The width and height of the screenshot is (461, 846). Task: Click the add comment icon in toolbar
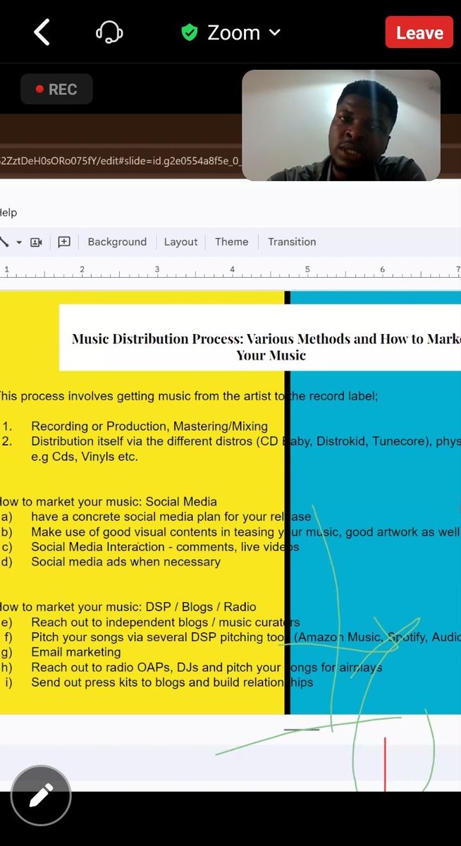[x=64, y=242]
